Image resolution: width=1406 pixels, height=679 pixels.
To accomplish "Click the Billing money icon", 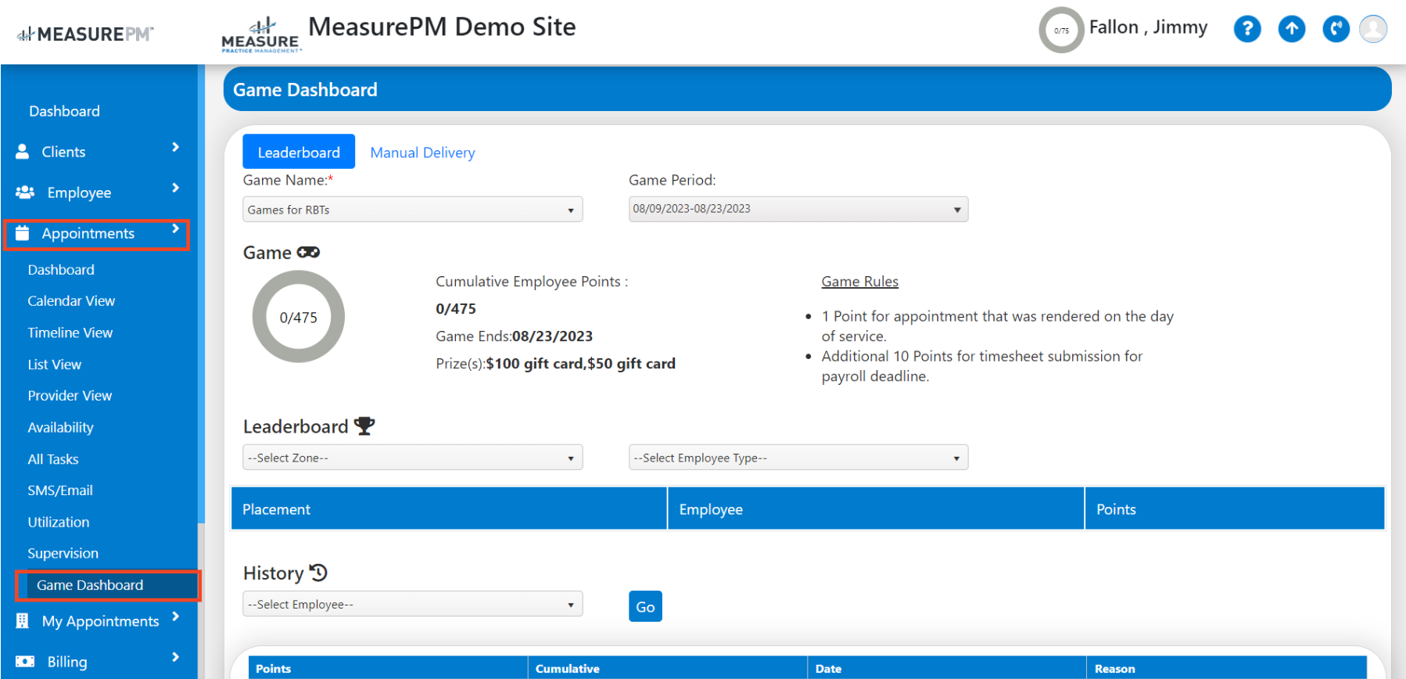I will [x=25, y=662].
